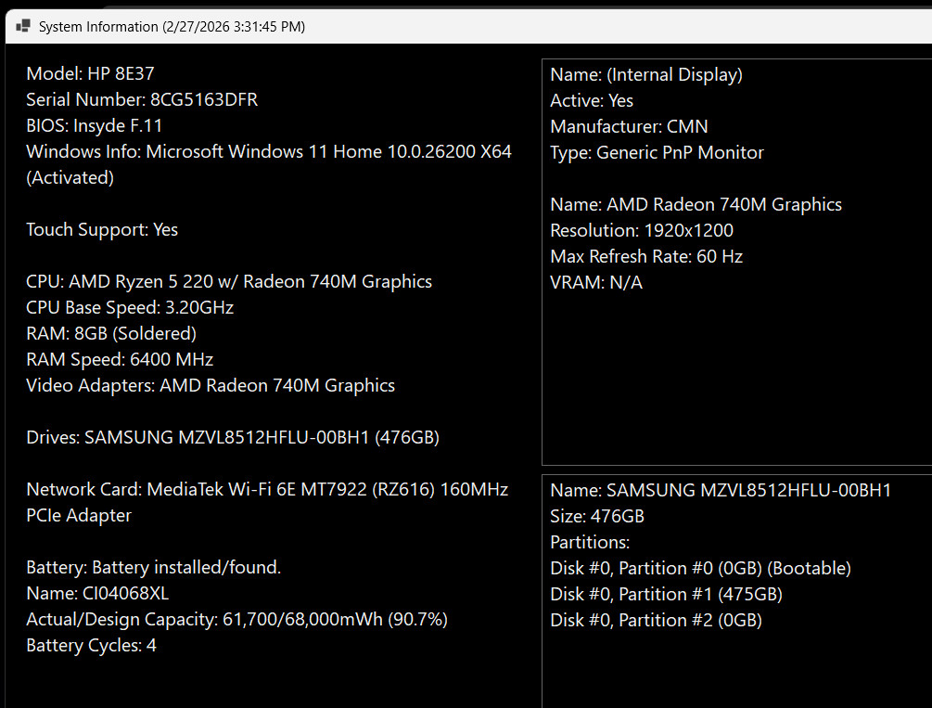Click 'Name: SAMSUNG MZVL8512HFLU-00BH1' in drive panel
The width and height of the screenshot is (932, 708).
721,490
